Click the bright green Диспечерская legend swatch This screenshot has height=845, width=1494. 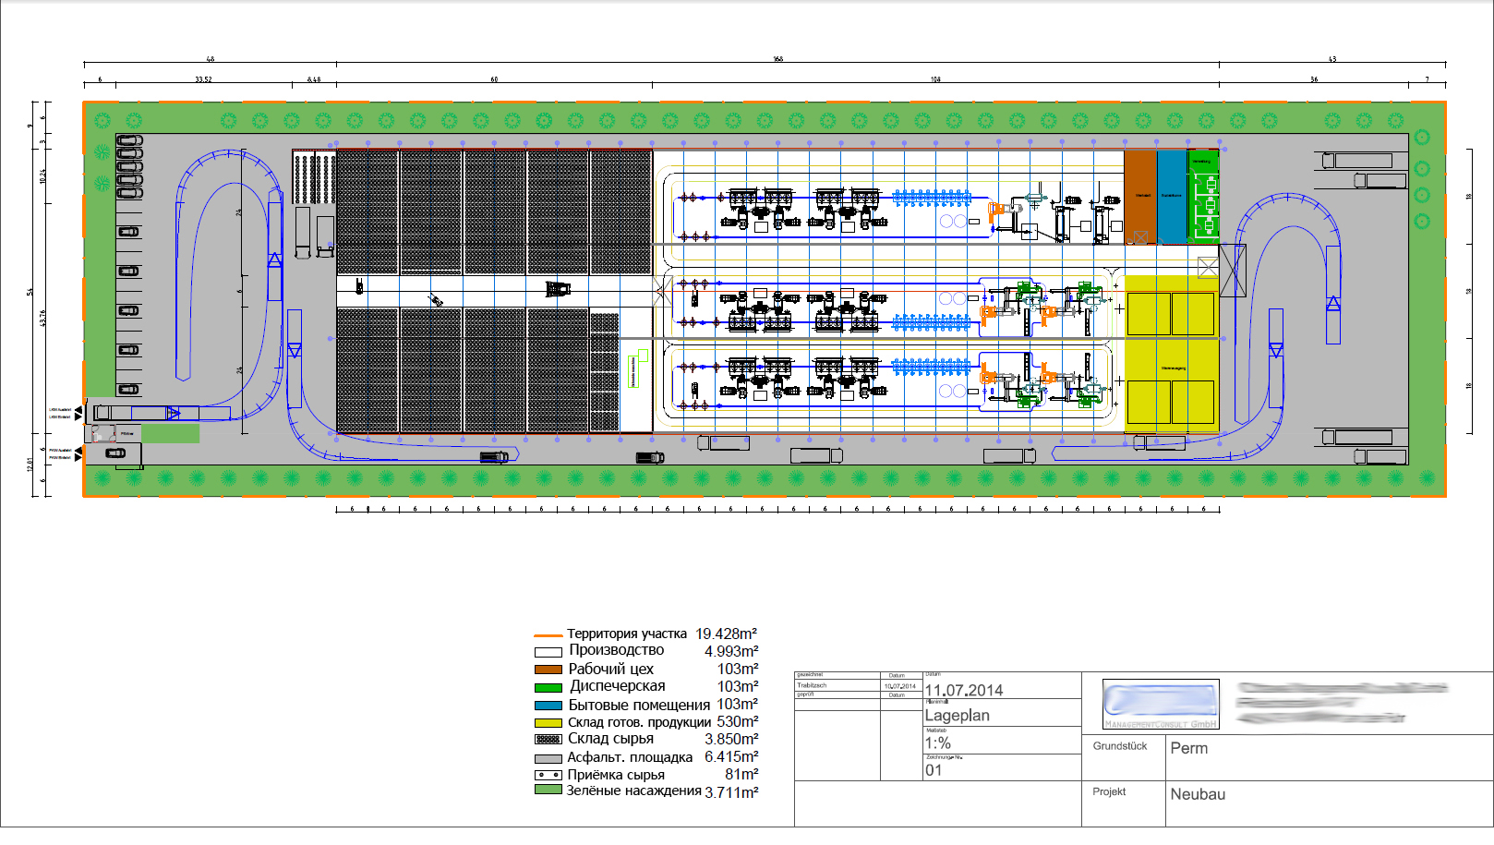pyautogui.click(x=548, y=687)
